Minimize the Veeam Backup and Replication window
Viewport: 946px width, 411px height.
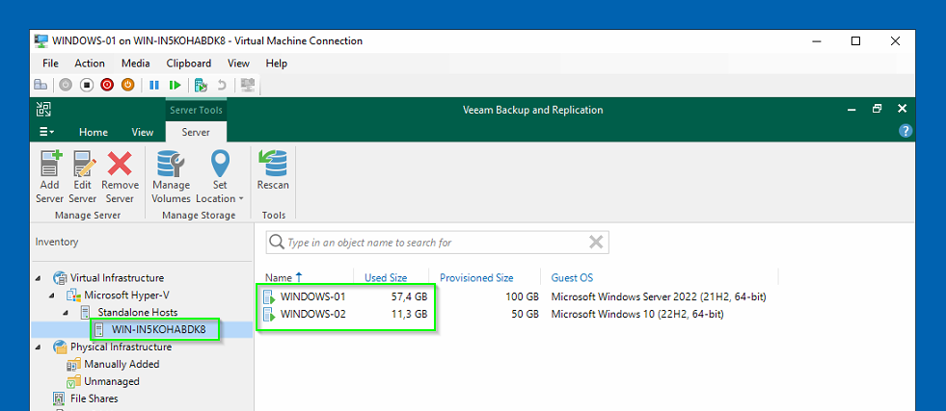[851, 109]
